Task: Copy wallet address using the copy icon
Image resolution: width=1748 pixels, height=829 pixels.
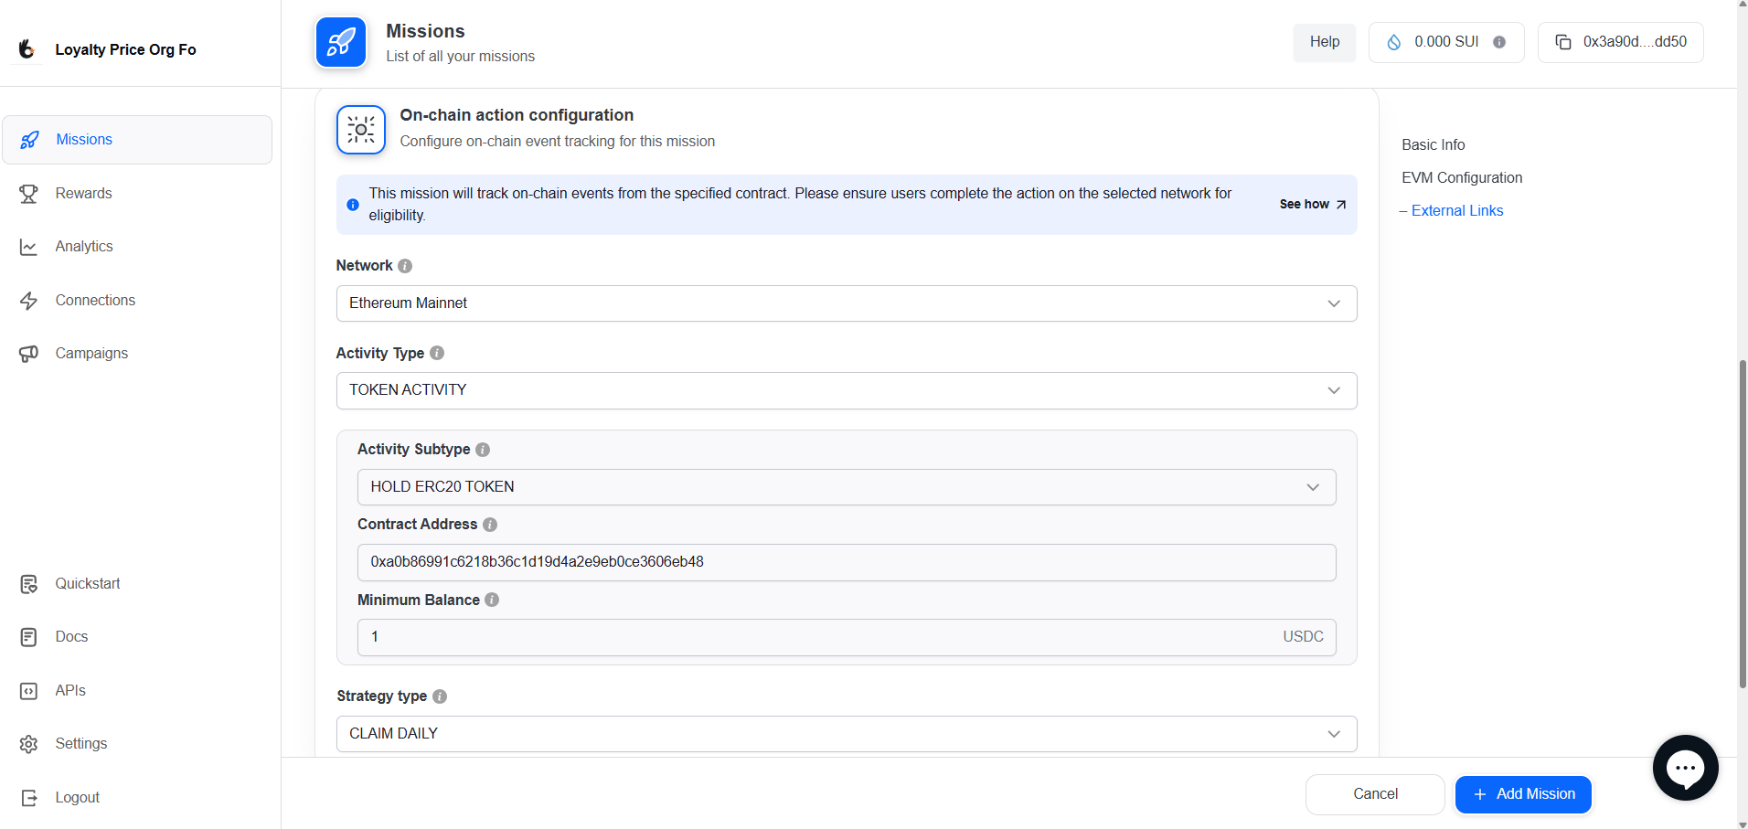Action: pos(1563,42)
